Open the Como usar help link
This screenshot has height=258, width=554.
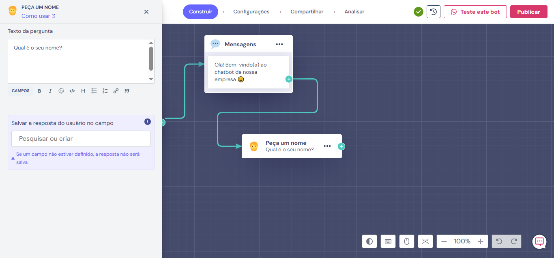click(39, 16)
